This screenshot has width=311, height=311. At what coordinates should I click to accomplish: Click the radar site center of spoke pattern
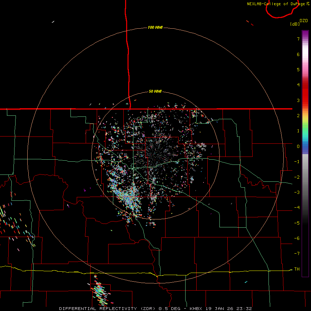pyautogui.click(x=155, y=155)
